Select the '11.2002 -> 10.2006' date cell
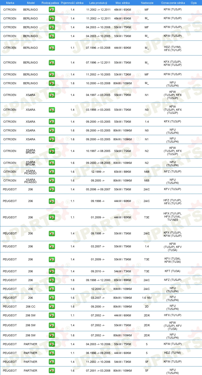Image resolution: width=202 pixels, height=375 pixels. (98, 362)
